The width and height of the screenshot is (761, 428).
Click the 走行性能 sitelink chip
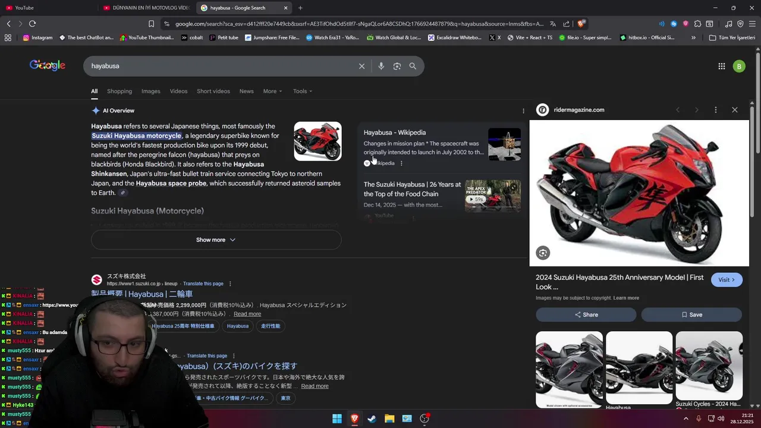coord(271,326)
